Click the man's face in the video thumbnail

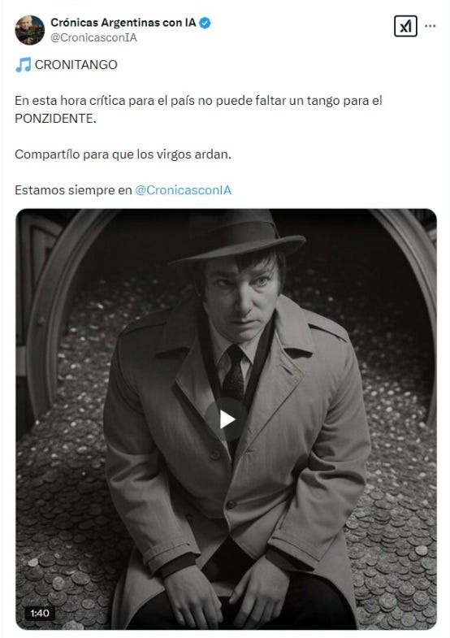tap(242, 297)
